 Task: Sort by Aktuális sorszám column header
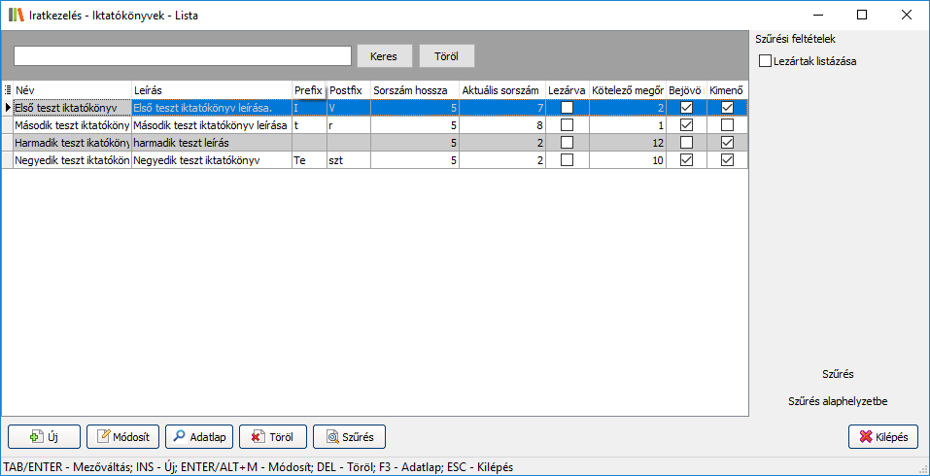point(500,90)
